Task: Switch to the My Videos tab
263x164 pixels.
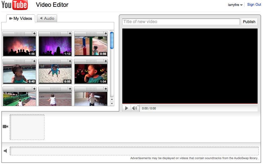Action: tap(21, 18)
